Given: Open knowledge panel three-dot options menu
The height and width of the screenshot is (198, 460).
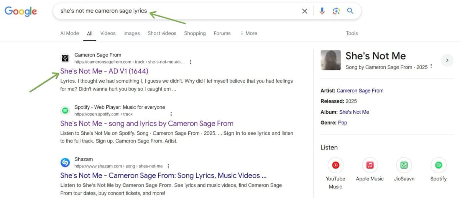Looking at the screenshot, I should click(431, 67).
